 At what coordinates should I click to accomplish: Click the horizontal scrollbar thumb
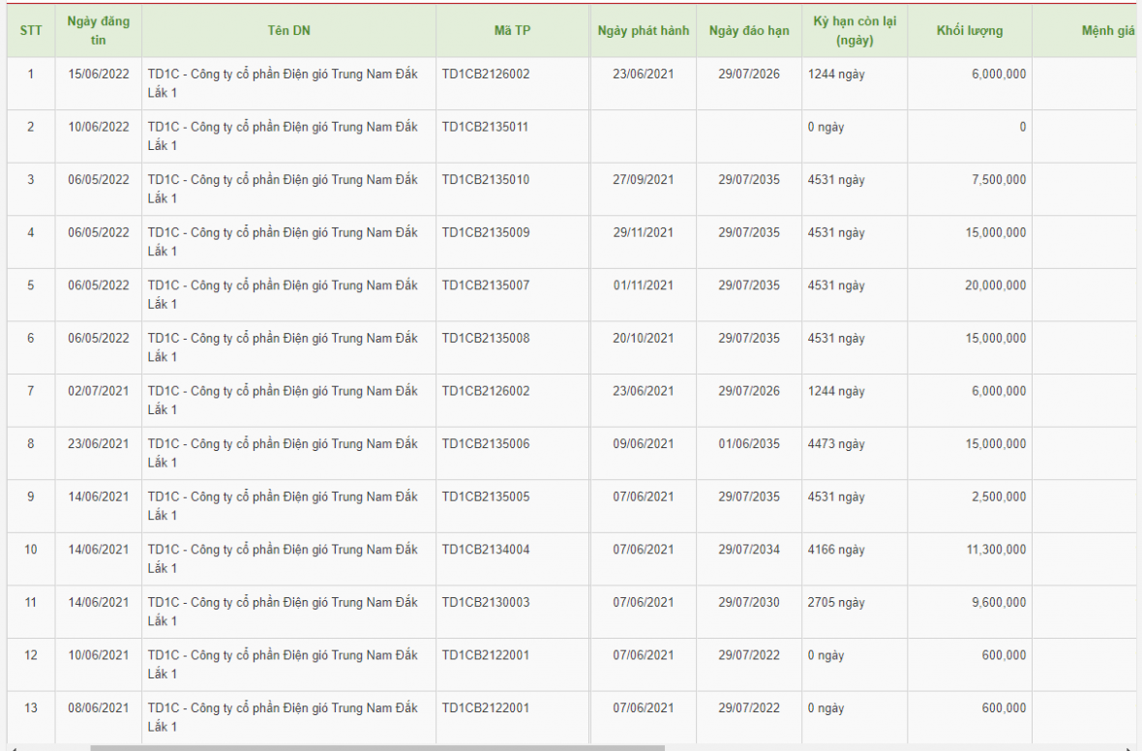point(377,747)
